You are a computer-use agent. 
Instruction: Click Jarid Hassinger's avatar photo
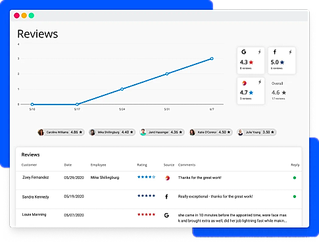[143, 132]
